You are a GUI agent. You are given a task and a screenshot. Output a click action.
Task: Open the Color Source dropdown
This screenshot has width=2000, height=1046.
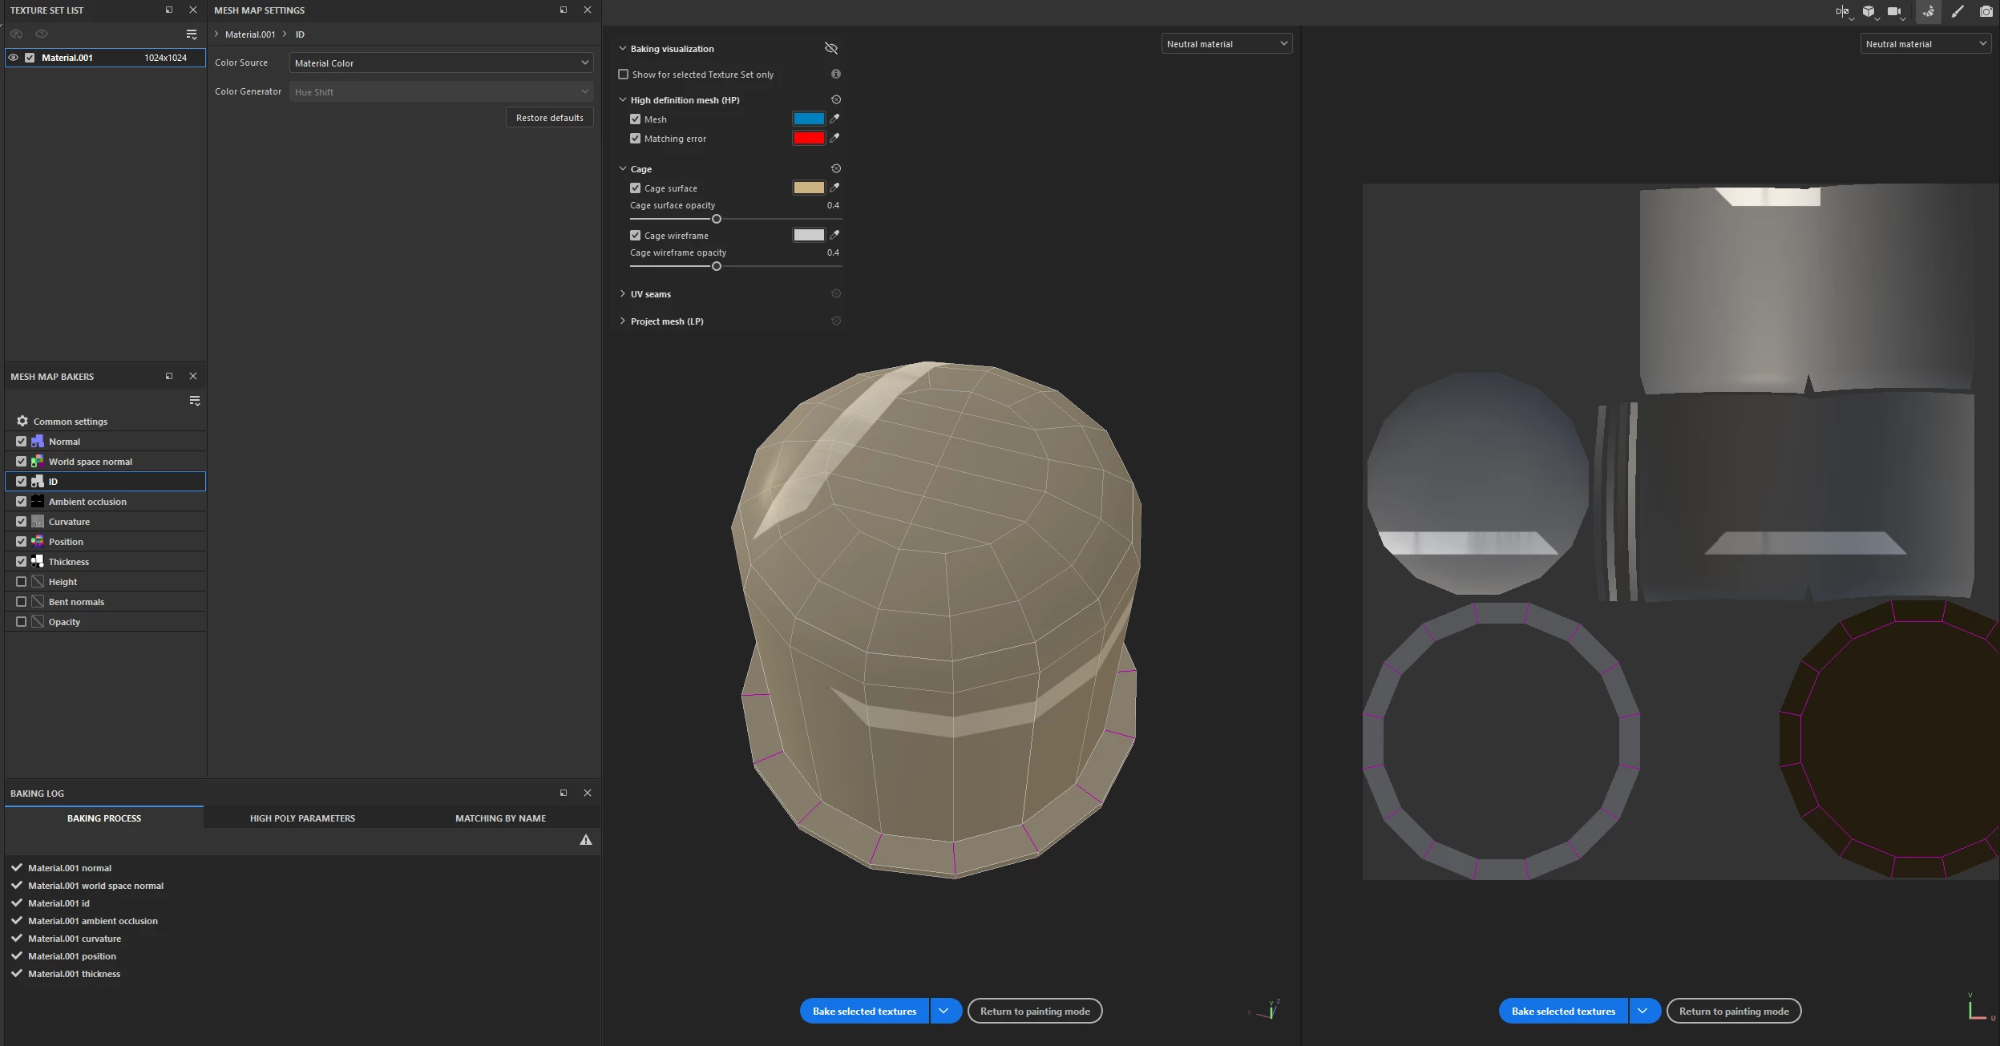click(441, 63)
